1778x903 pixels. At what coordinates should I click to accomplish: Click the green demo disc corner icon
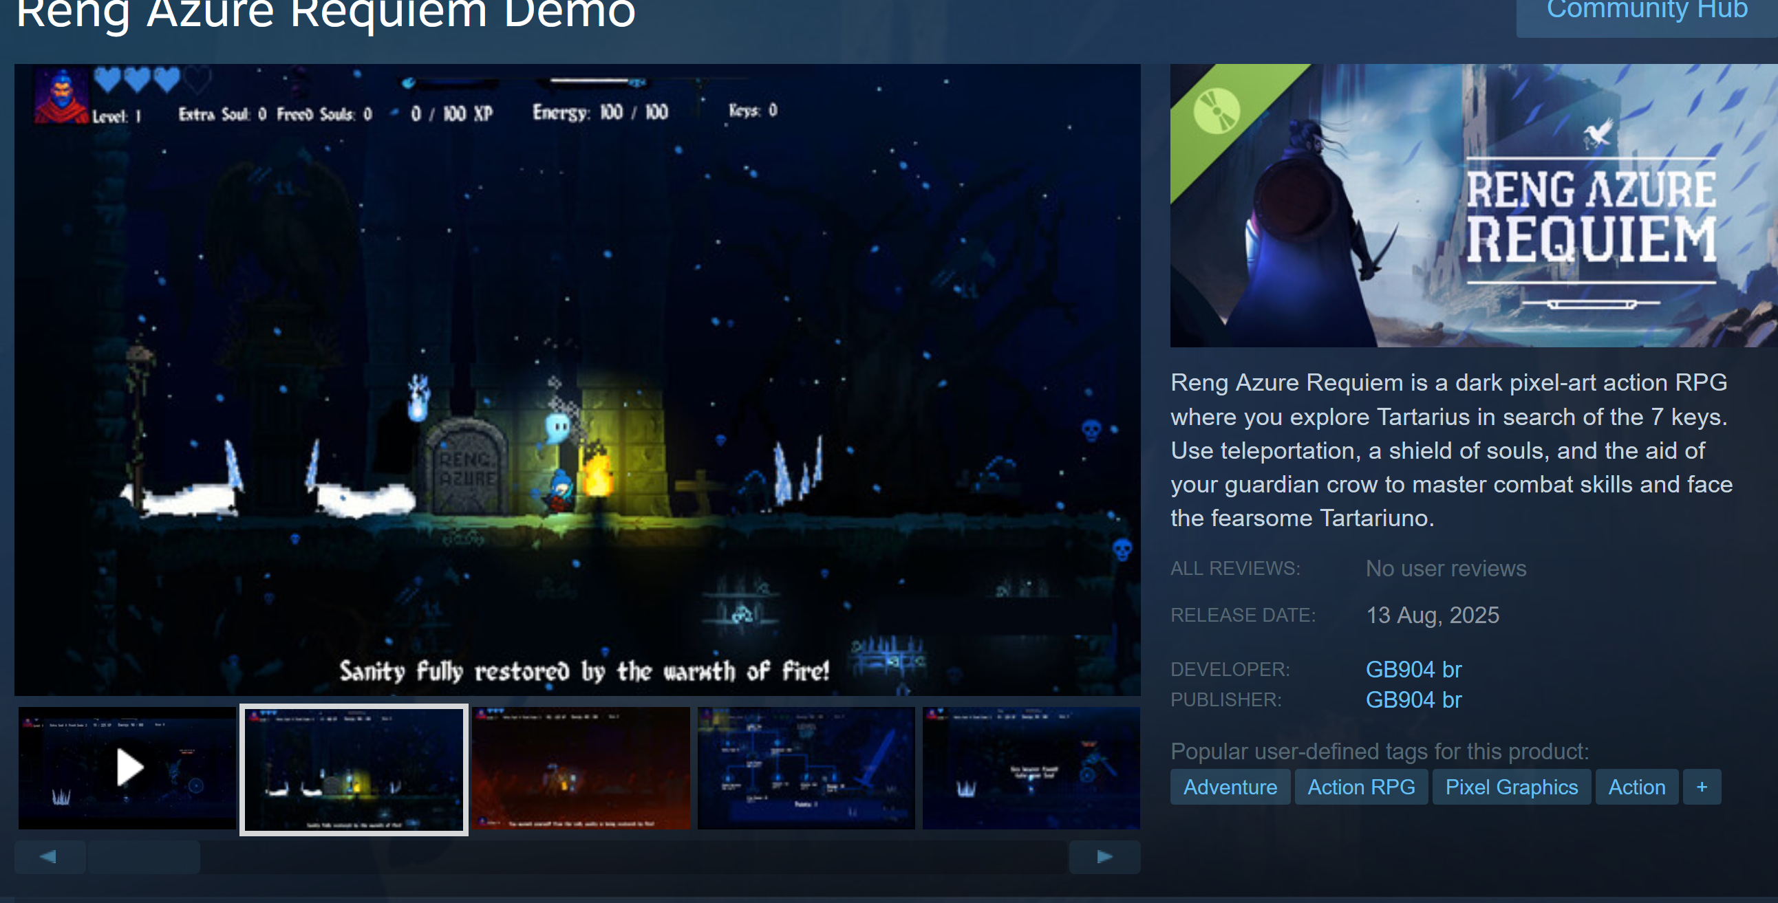pos(1216,110)
